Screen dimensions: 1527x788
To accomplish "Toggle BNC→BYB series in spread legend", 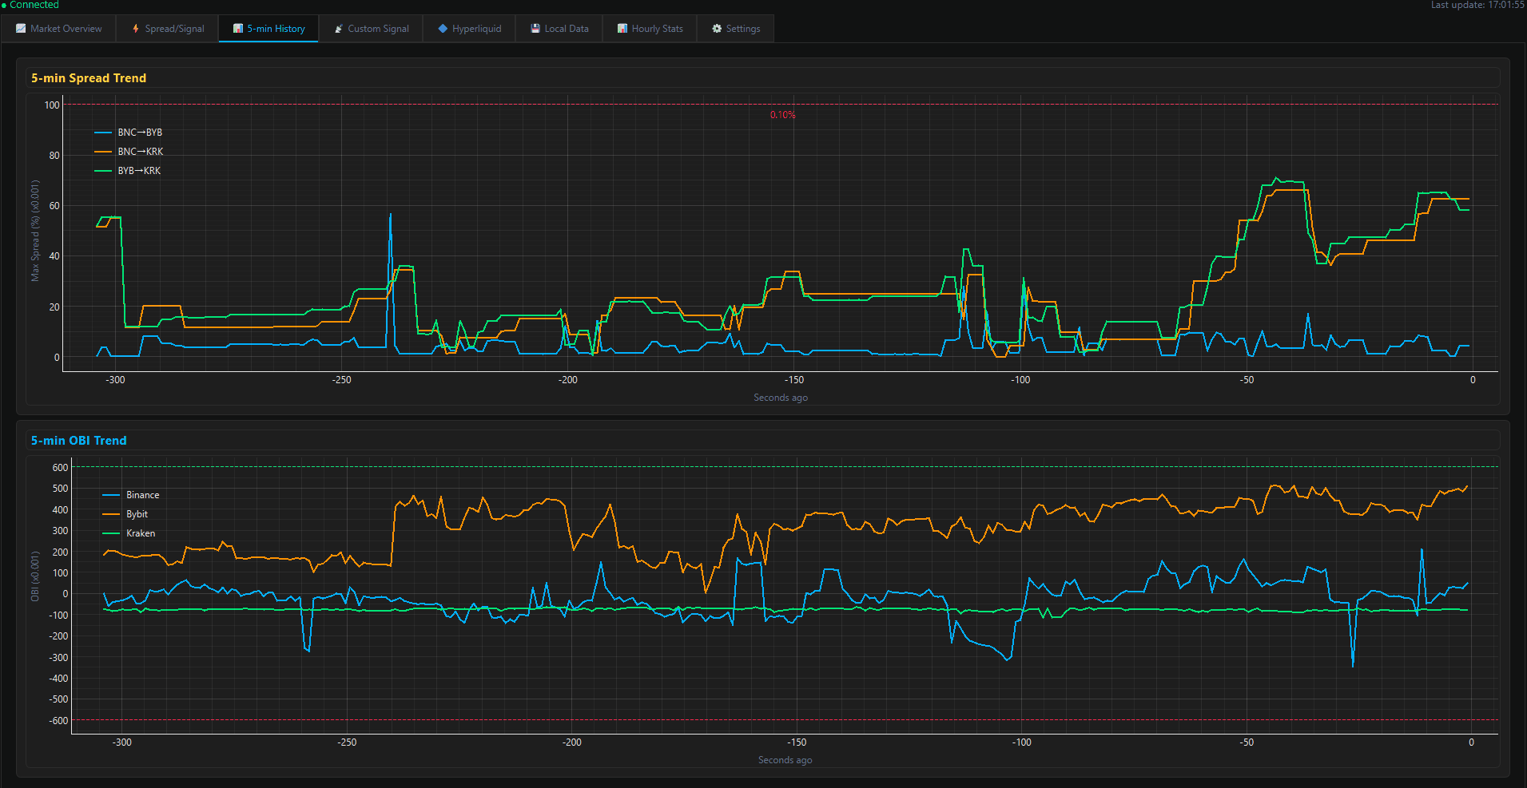I will (x=129, y=133).
